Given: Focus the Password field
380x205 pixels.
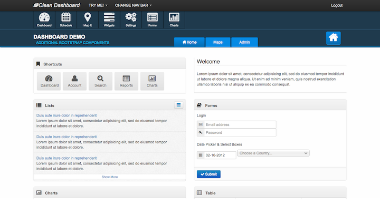Looking at the screenshot, I should tap(240, 132).
